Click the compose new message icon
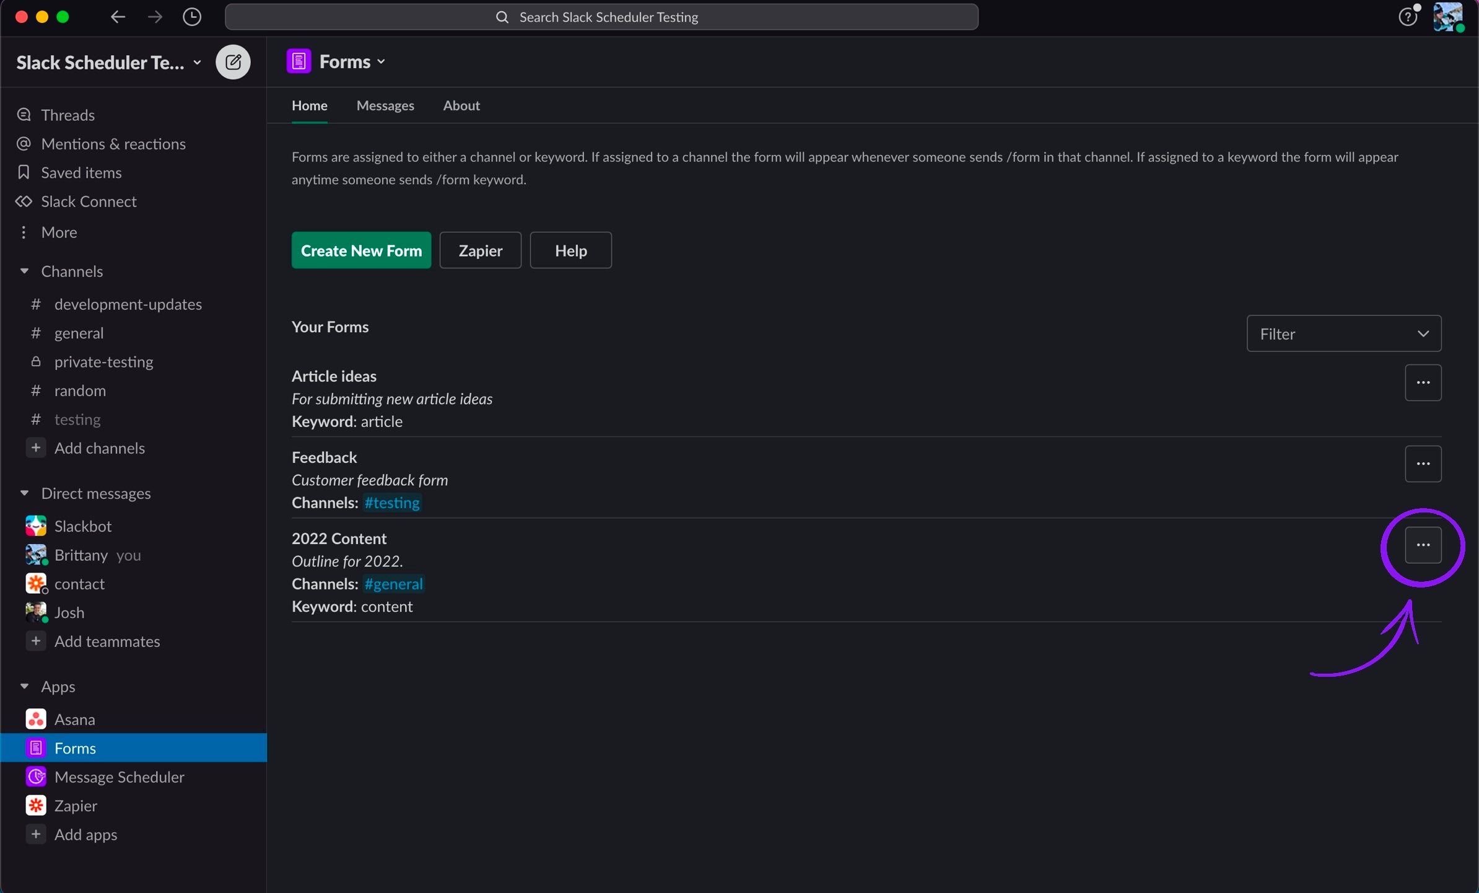This screenshot has width=1479, height=893. click(233, 62)
